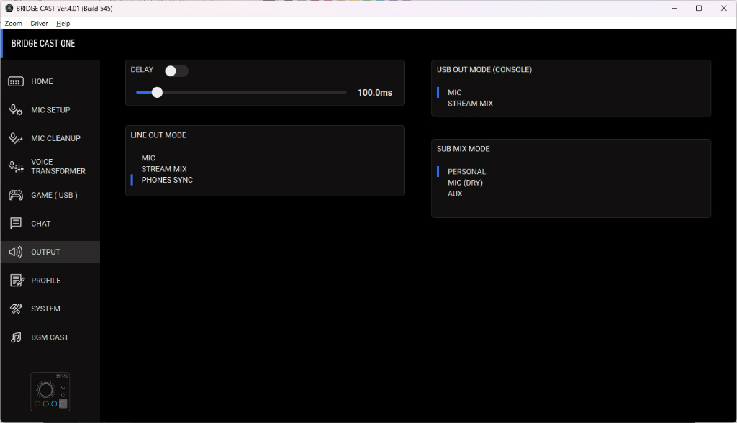Image resolution: width=737 pixels, height=423 pixels.
Task: Enable the DELAY toggle switch
Action: click(176, 71)
